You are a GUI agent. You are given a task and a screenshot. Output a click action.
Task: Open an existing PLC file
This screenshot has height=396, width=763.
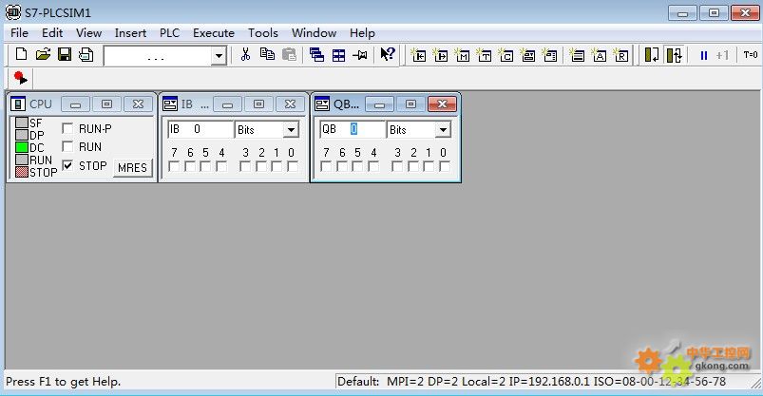(x=43, y=54)
